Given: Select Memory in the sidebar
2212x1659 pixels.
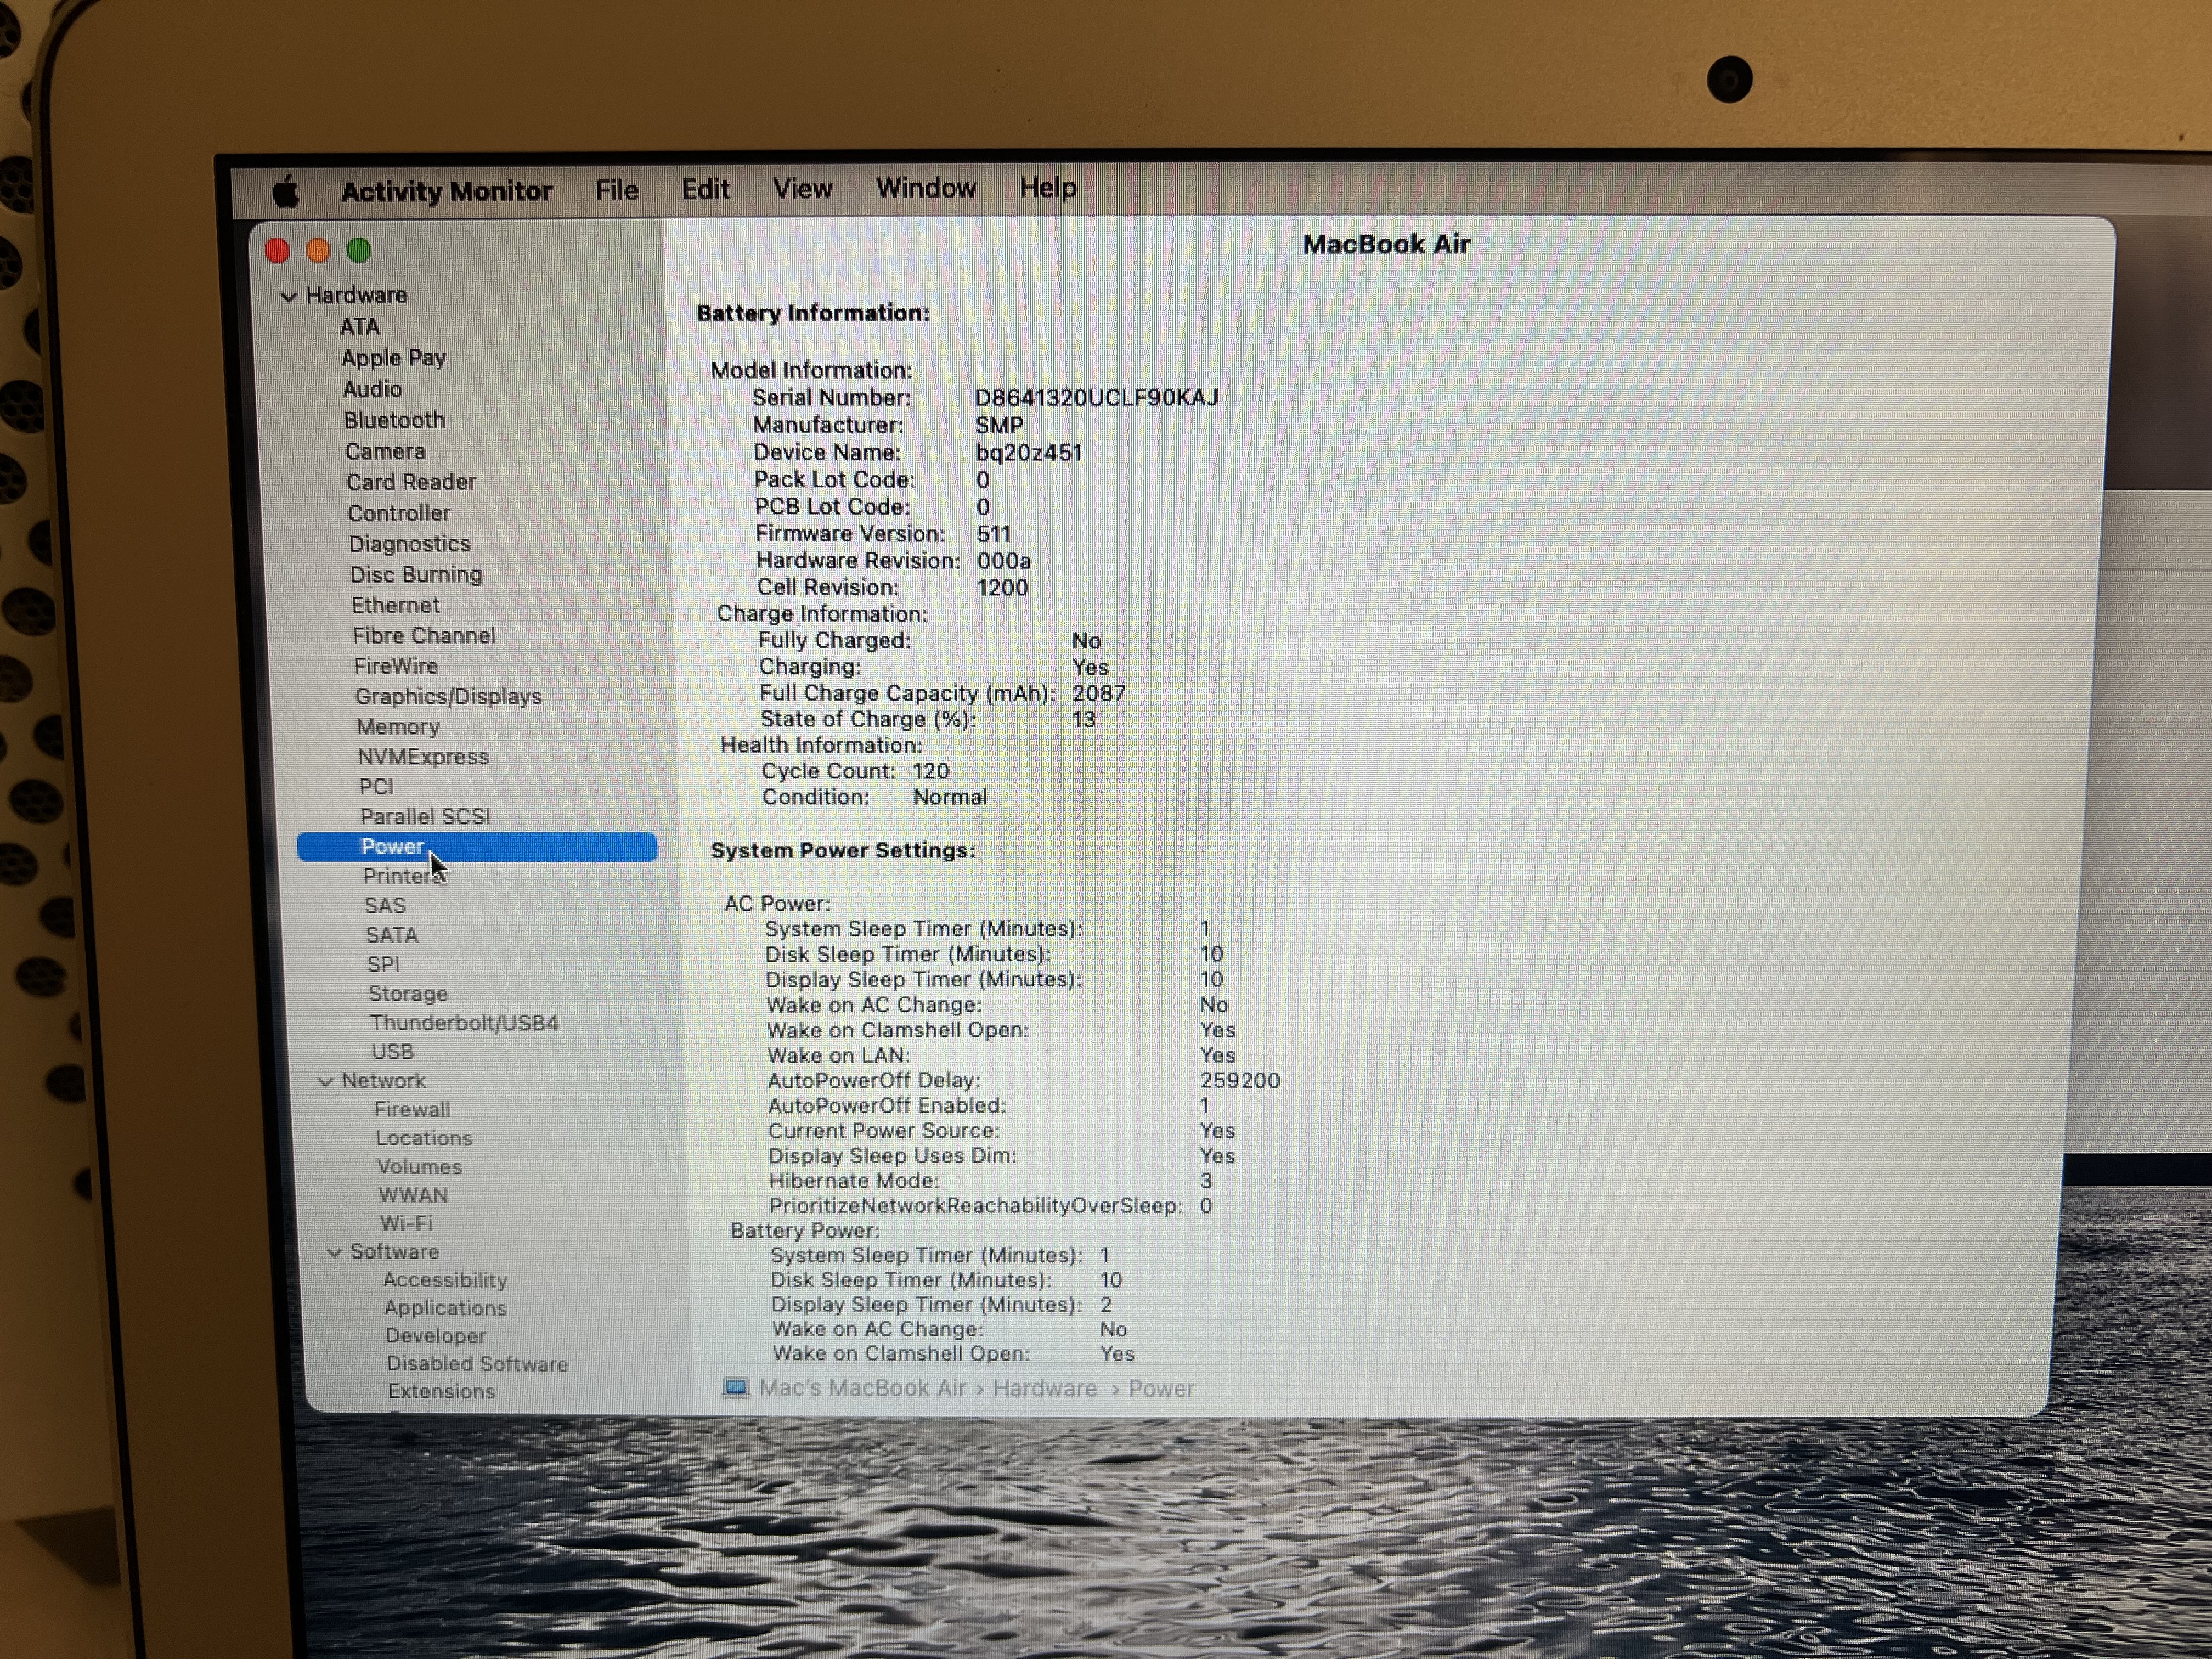Looking at the screenshot, I should click(398, 727).
